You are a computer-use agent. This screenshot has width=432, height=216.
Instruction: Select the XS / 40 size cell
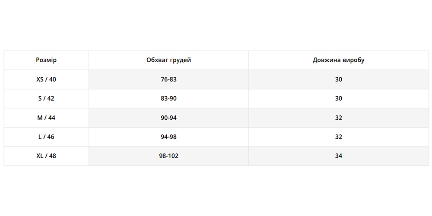coord(46,79)
